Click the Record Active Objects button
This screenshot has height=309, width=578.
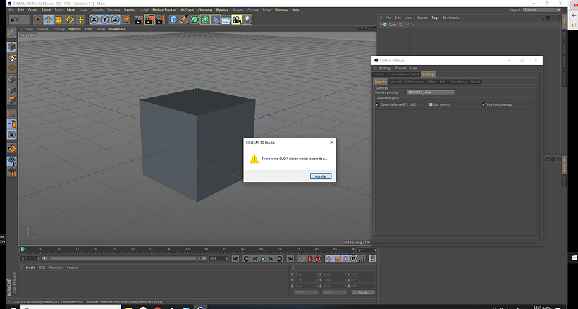pyautogui.click(x=302, y=259)
